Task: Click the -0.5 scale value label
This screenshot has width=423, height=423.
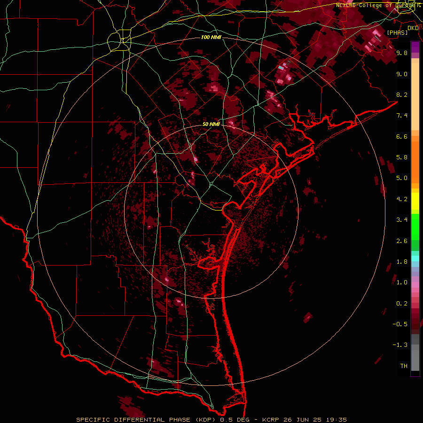Action: click(x=400, y=324)
